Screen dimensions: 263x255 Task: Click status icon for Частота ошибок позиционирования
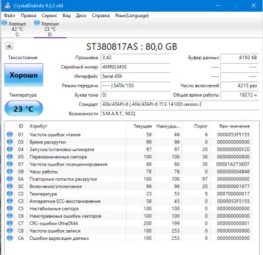click(x=10, y=164)
